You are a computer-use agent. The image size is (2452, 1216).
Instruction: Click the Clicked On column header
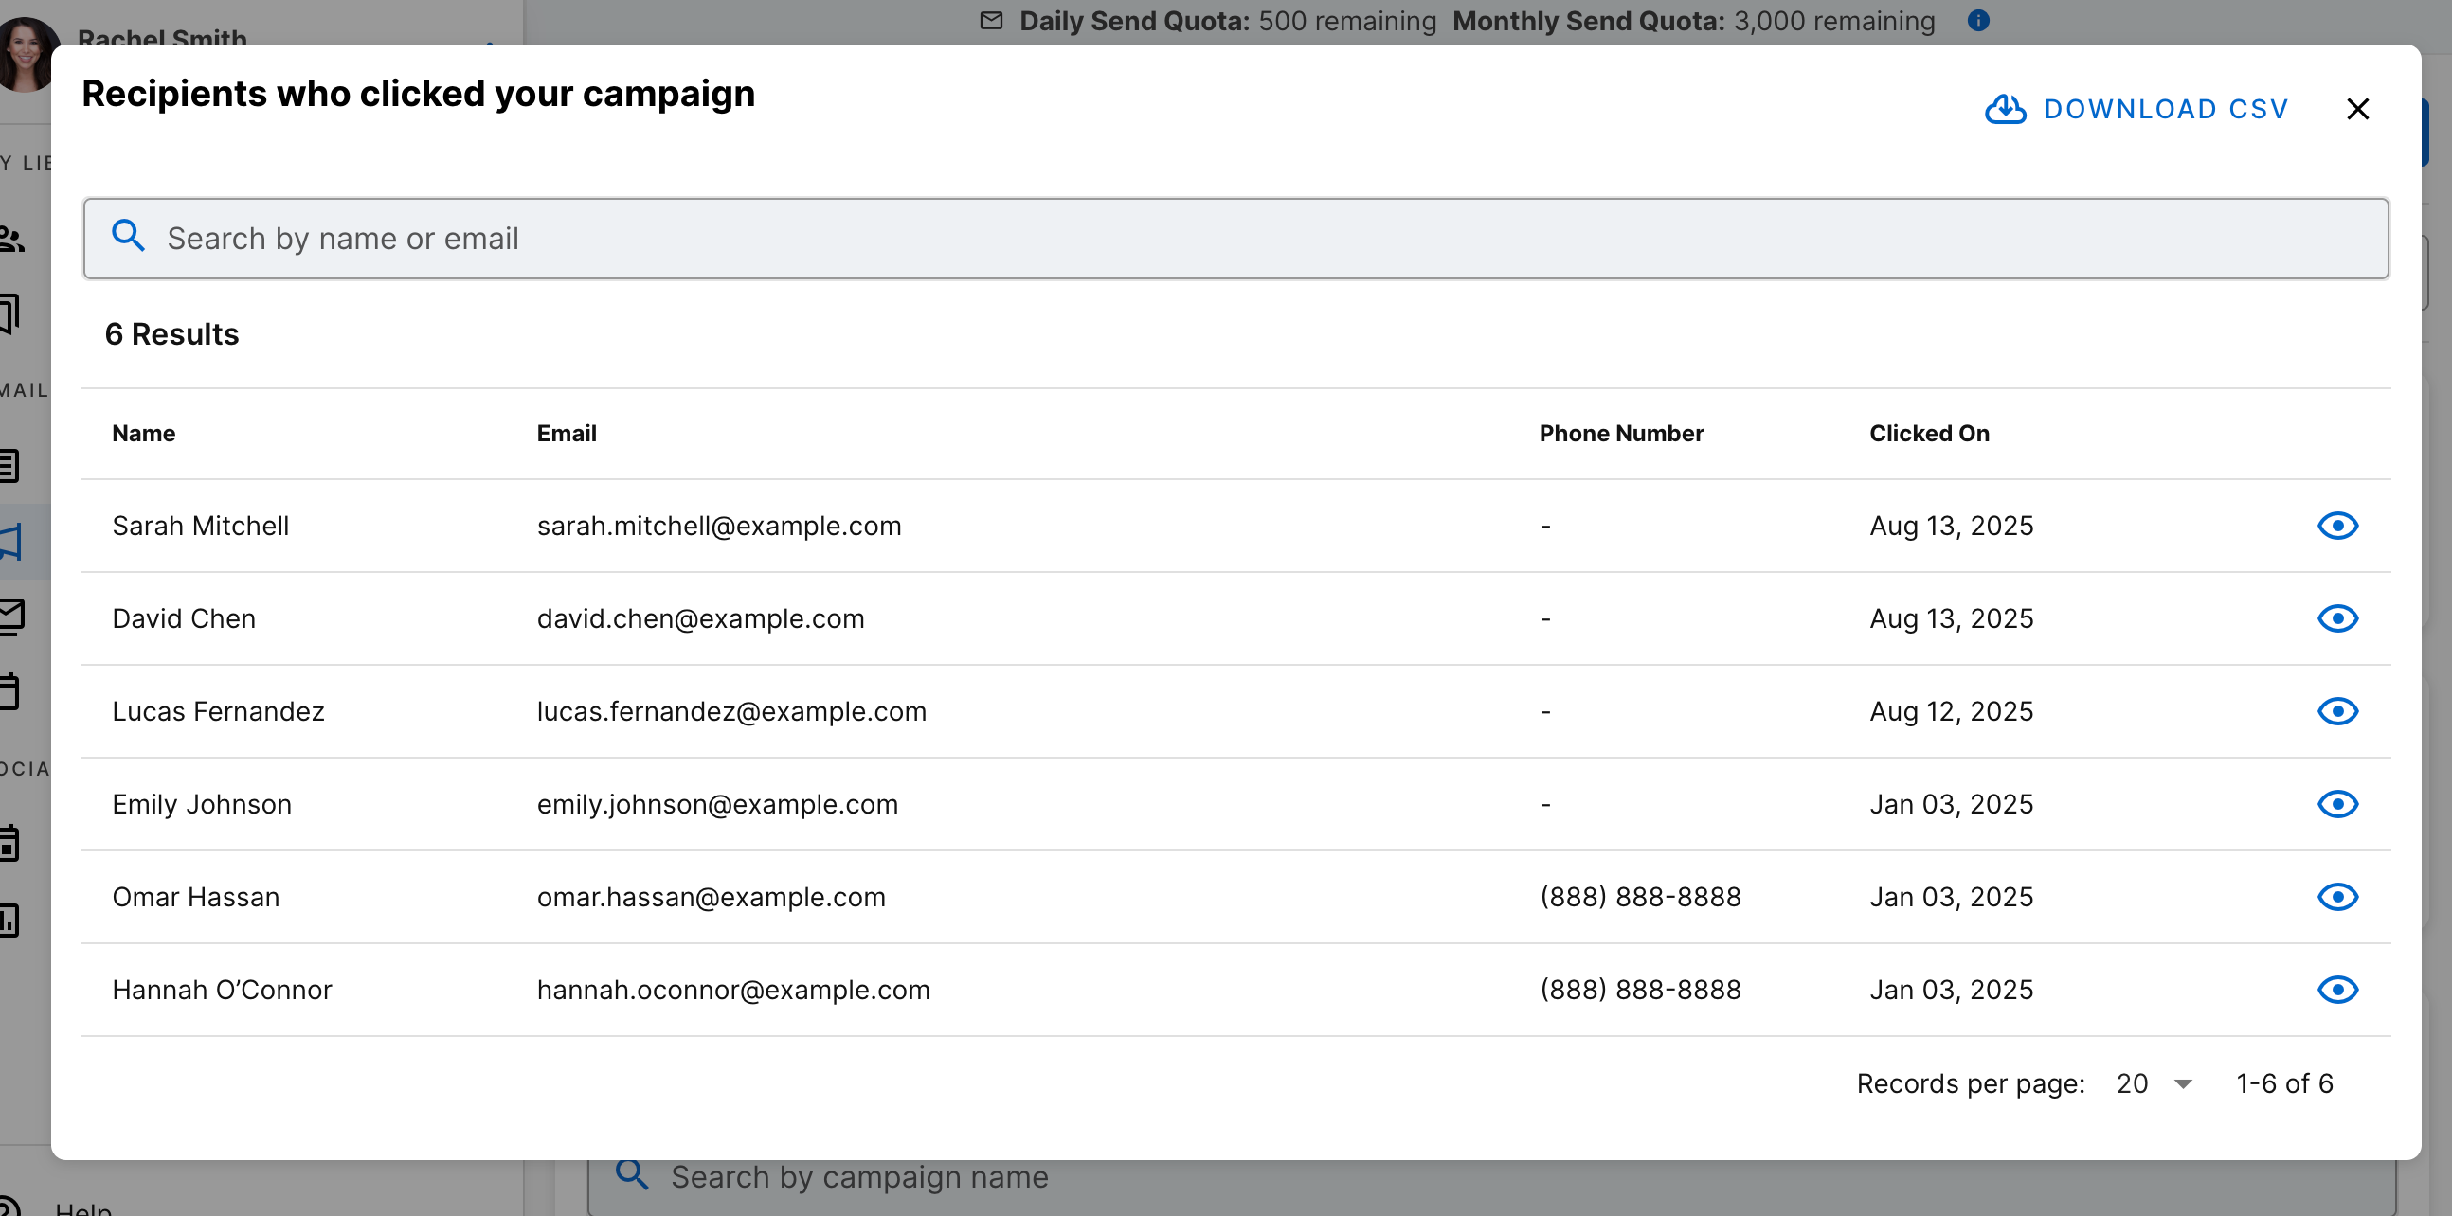click(x=1928, y=433)
